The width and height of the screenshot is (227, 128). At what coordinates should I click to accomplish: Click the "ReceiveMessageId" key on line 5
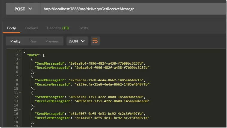coord(53,68)
